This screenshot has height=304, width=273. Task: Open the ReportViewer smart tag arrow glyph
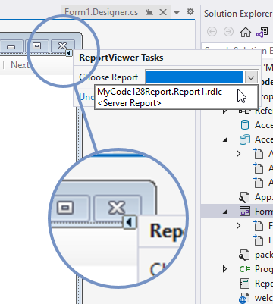coord(69,53)
